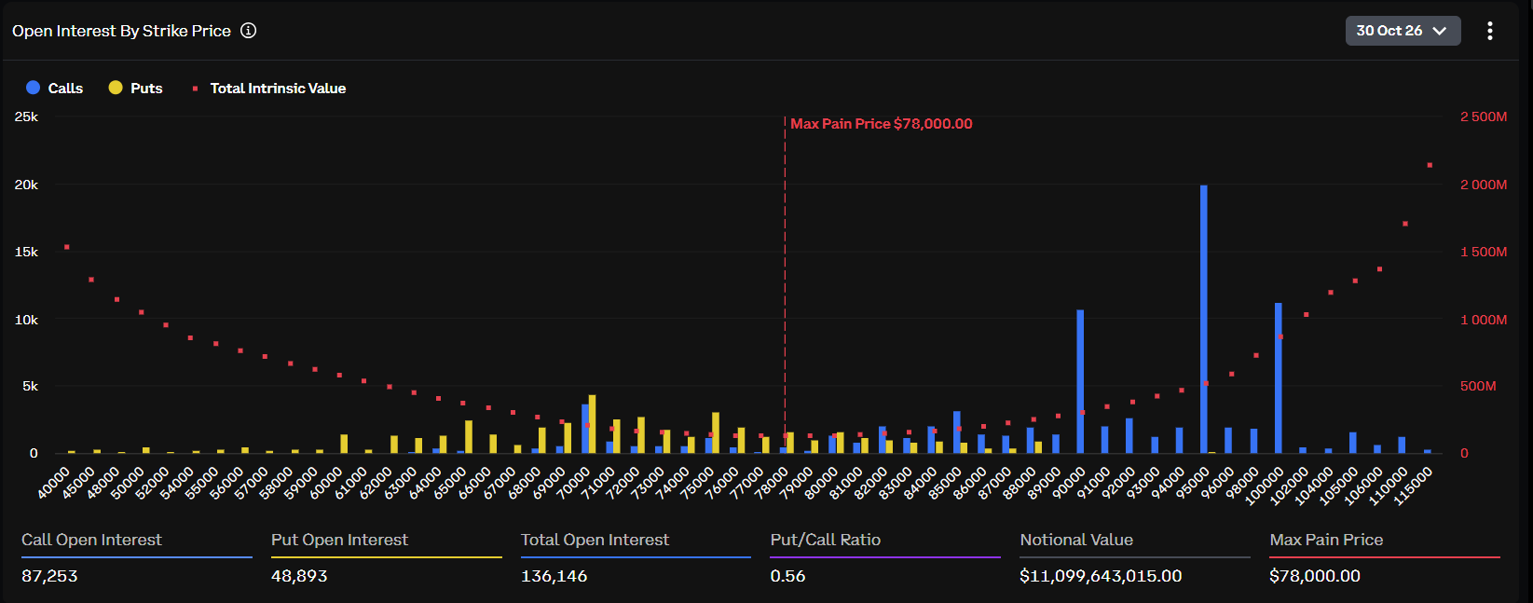Toggle the Puts legend series
Viewport: 1533px width, 603px height.
tap(136, 88)
